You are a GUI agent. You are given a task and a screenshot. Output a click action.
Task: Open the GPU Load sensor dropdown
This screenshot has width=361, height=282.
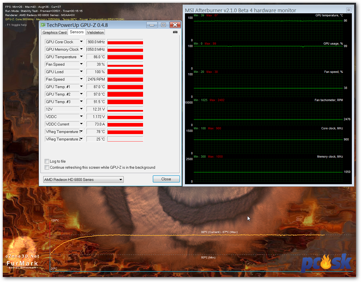coord(81,71)
